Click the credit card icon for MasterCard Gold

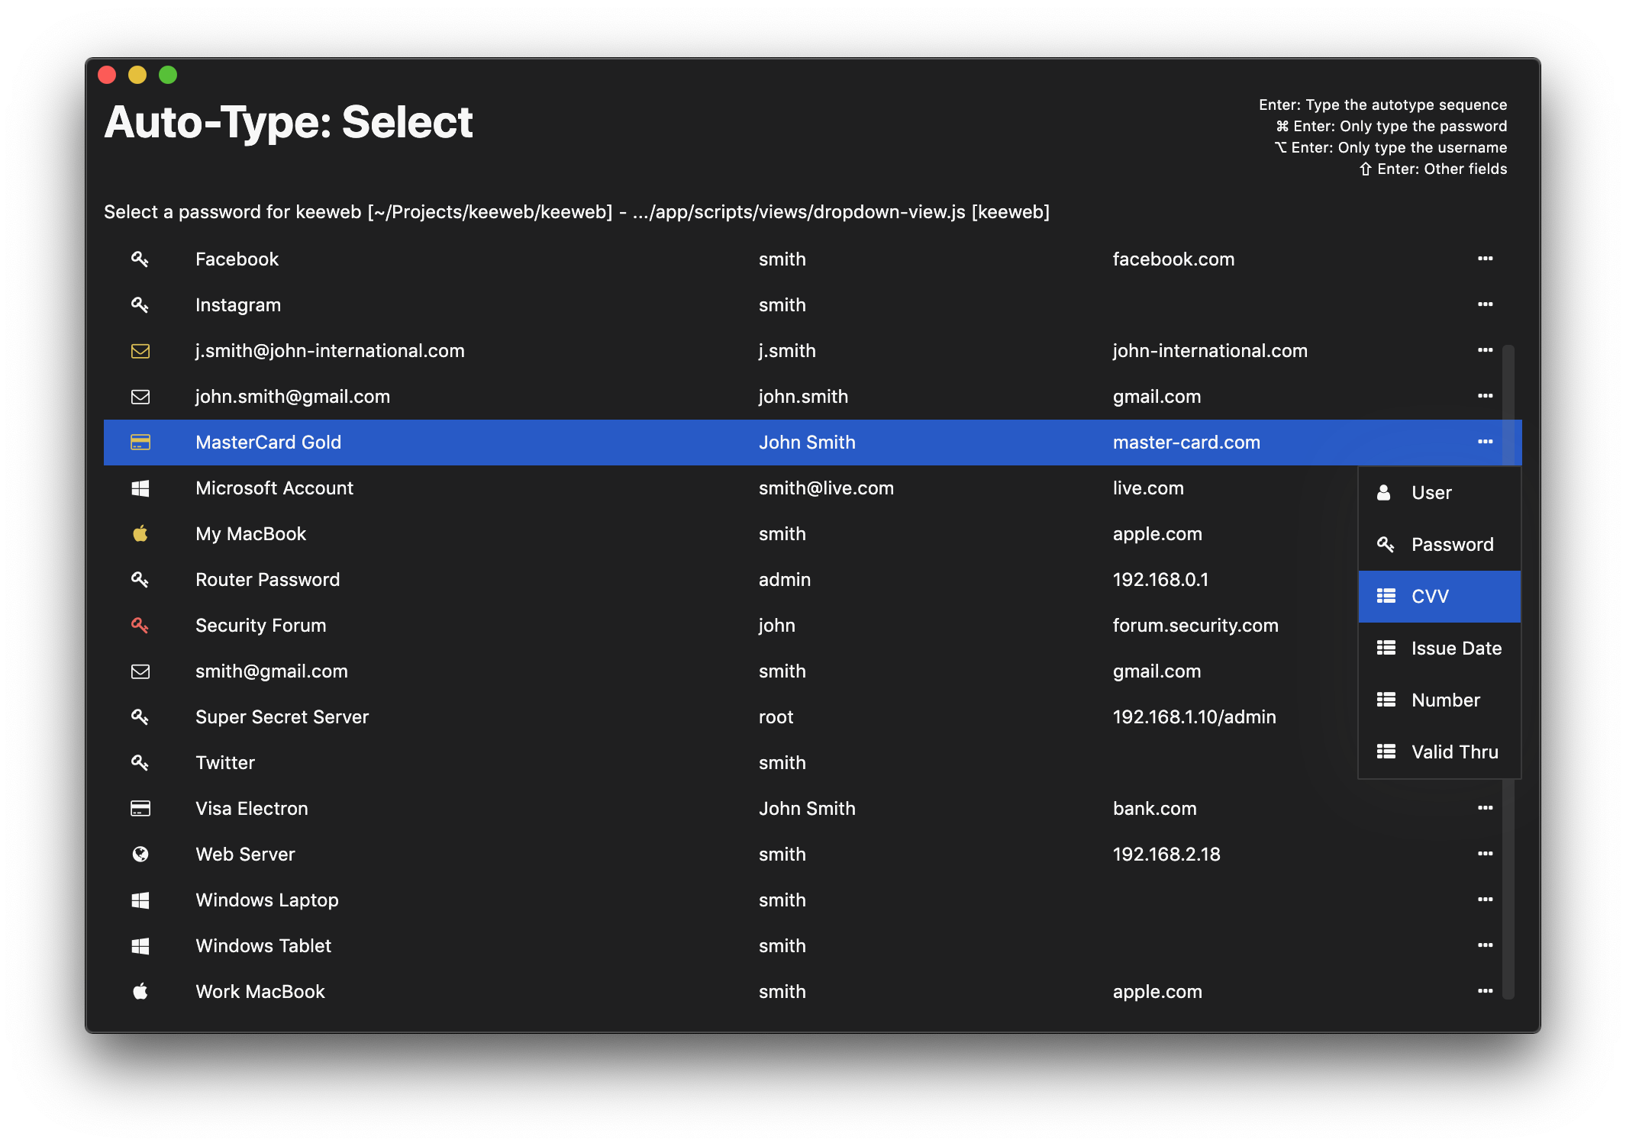point(140,443)
